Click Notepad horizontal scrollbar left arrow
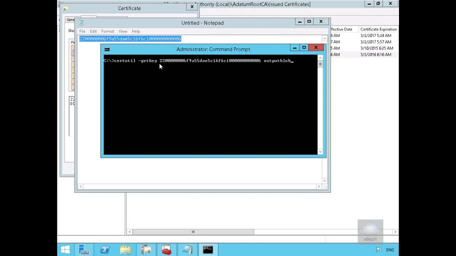Image resolution: width=456 pixels, height=256 pixels. click(81, 186)
